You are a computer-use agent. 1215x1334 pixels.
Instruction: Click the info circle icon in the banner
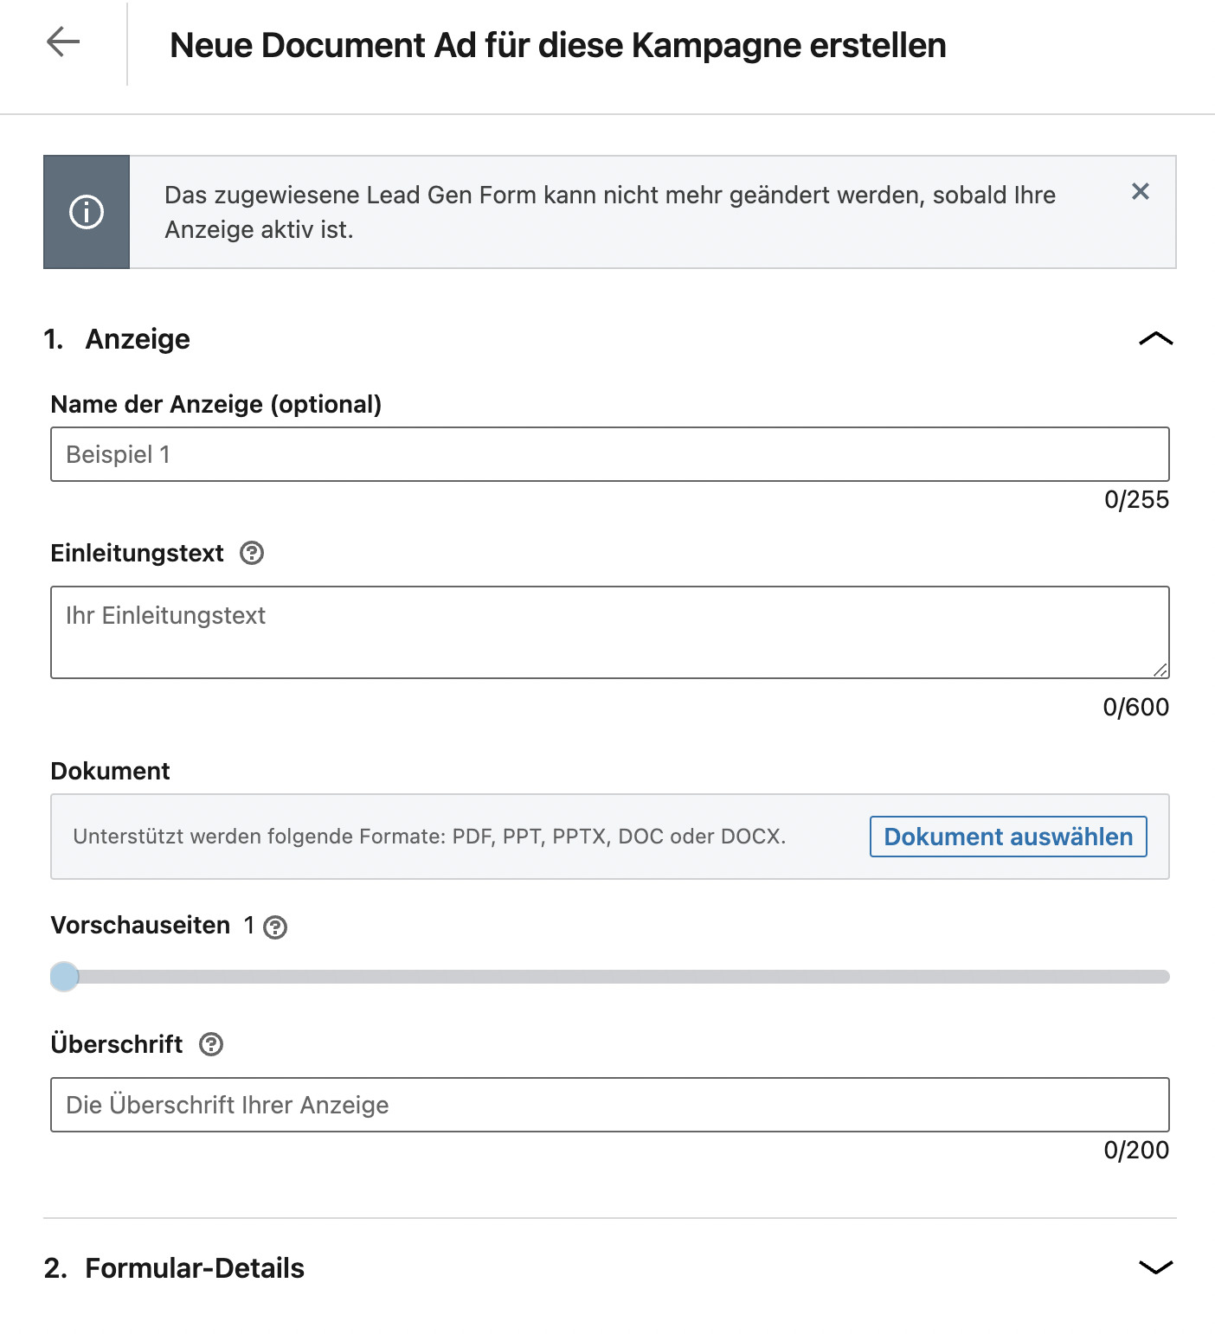[87, 212]
